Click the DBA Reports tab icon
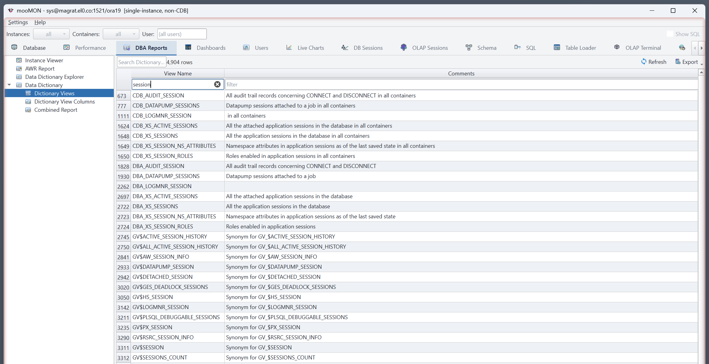 click(x=127, y=47)
